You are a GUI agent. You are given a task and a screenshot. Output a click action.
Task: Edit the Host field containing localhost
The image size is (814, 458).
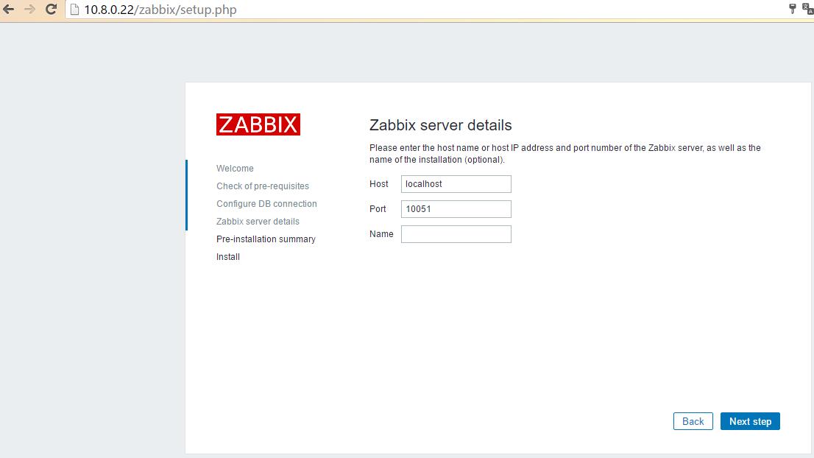(456, 184)
